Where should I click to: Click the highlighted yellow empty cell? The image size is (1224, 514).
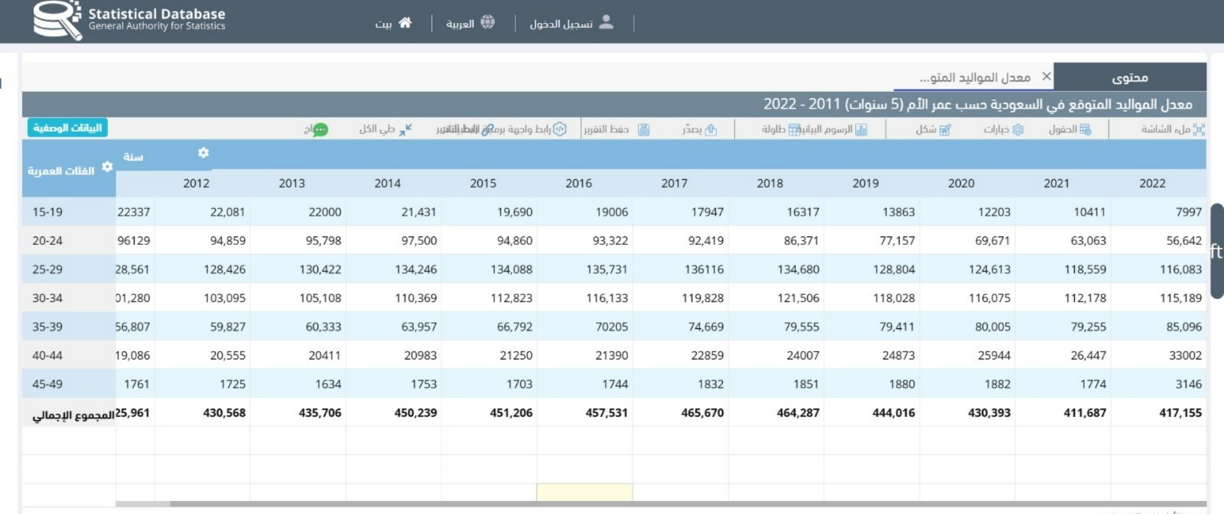(x=584, y=492)
